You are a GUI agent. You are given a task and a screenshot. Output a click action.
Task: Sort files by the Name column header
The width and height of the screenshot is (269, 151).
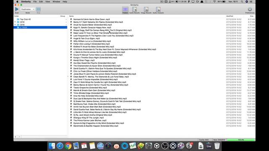coord(71,16)
